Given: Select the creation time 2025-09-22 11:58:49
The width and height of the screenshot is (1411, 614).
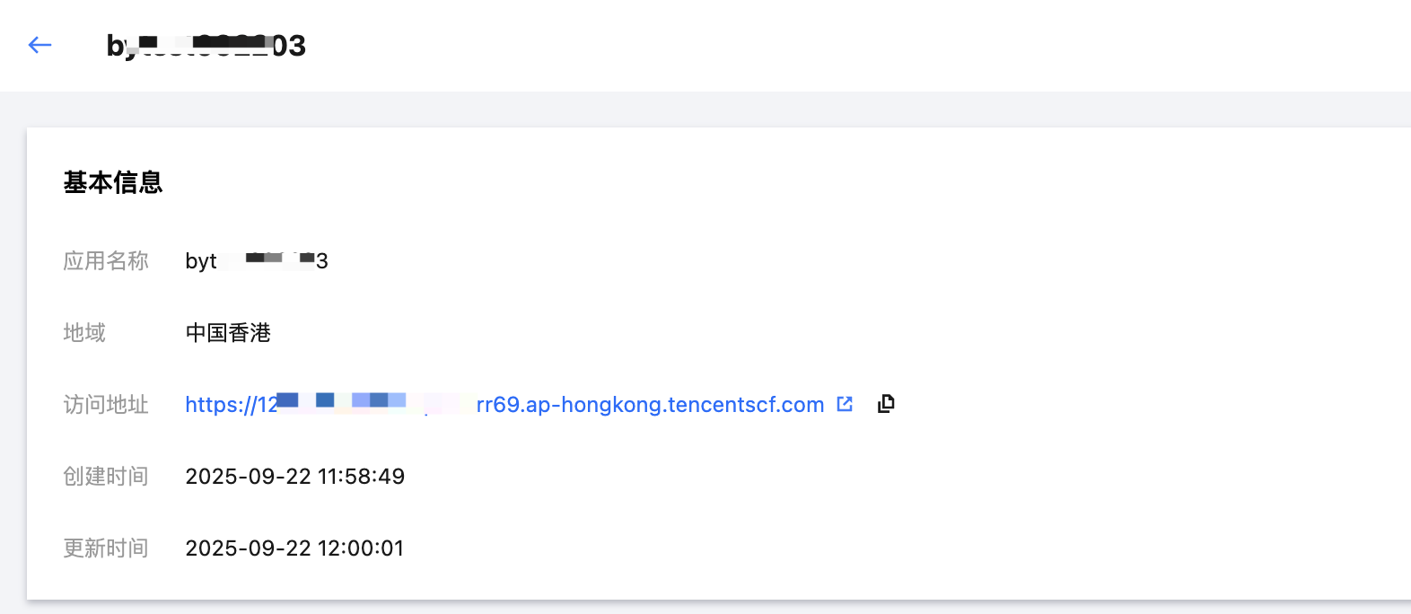Looking at the screenshot, I should pyautogui.click(x=294, y=477).
